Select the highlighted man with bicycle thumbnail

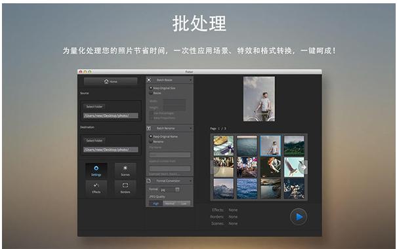(x=270, y=145)
